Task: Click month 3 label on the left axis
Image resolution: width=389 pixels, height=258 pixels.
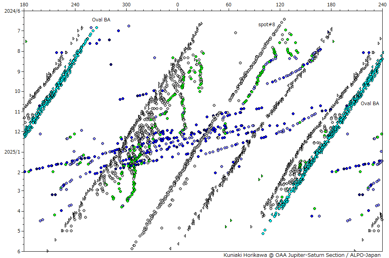Action: point(18,191)
